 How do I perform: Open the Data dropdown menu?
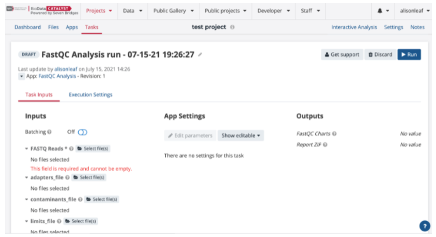132,11
